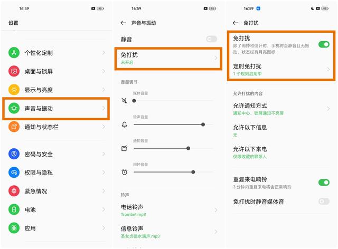338x249 pixels.
Task: Go back from the Sound & vibration (声音与振动) screen
Action: coord(123,23)
